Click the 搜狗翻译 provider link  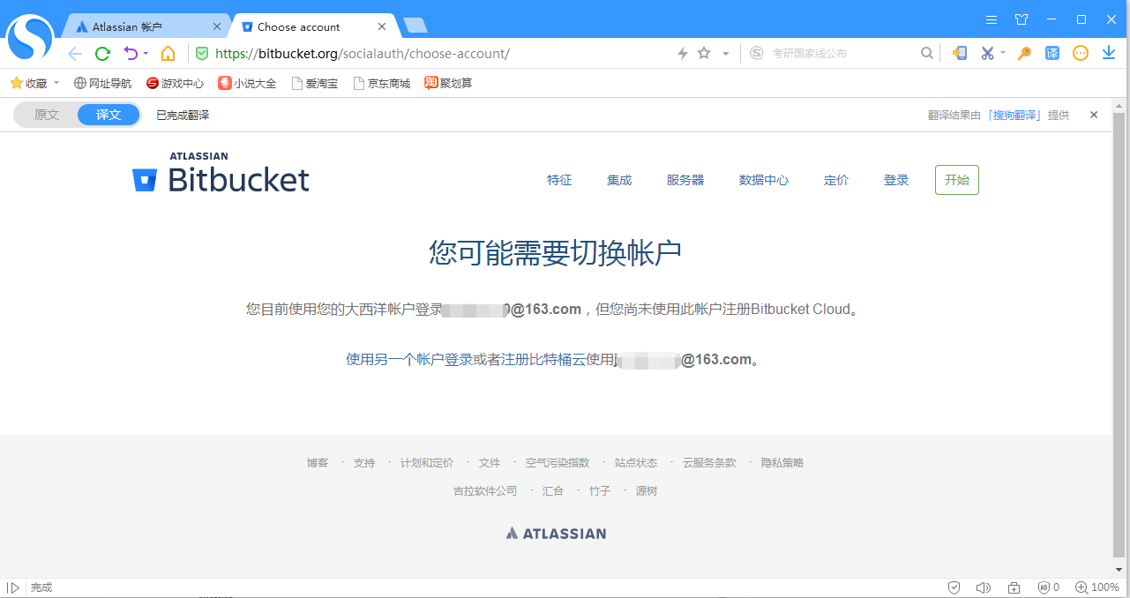click(1014, 115)
